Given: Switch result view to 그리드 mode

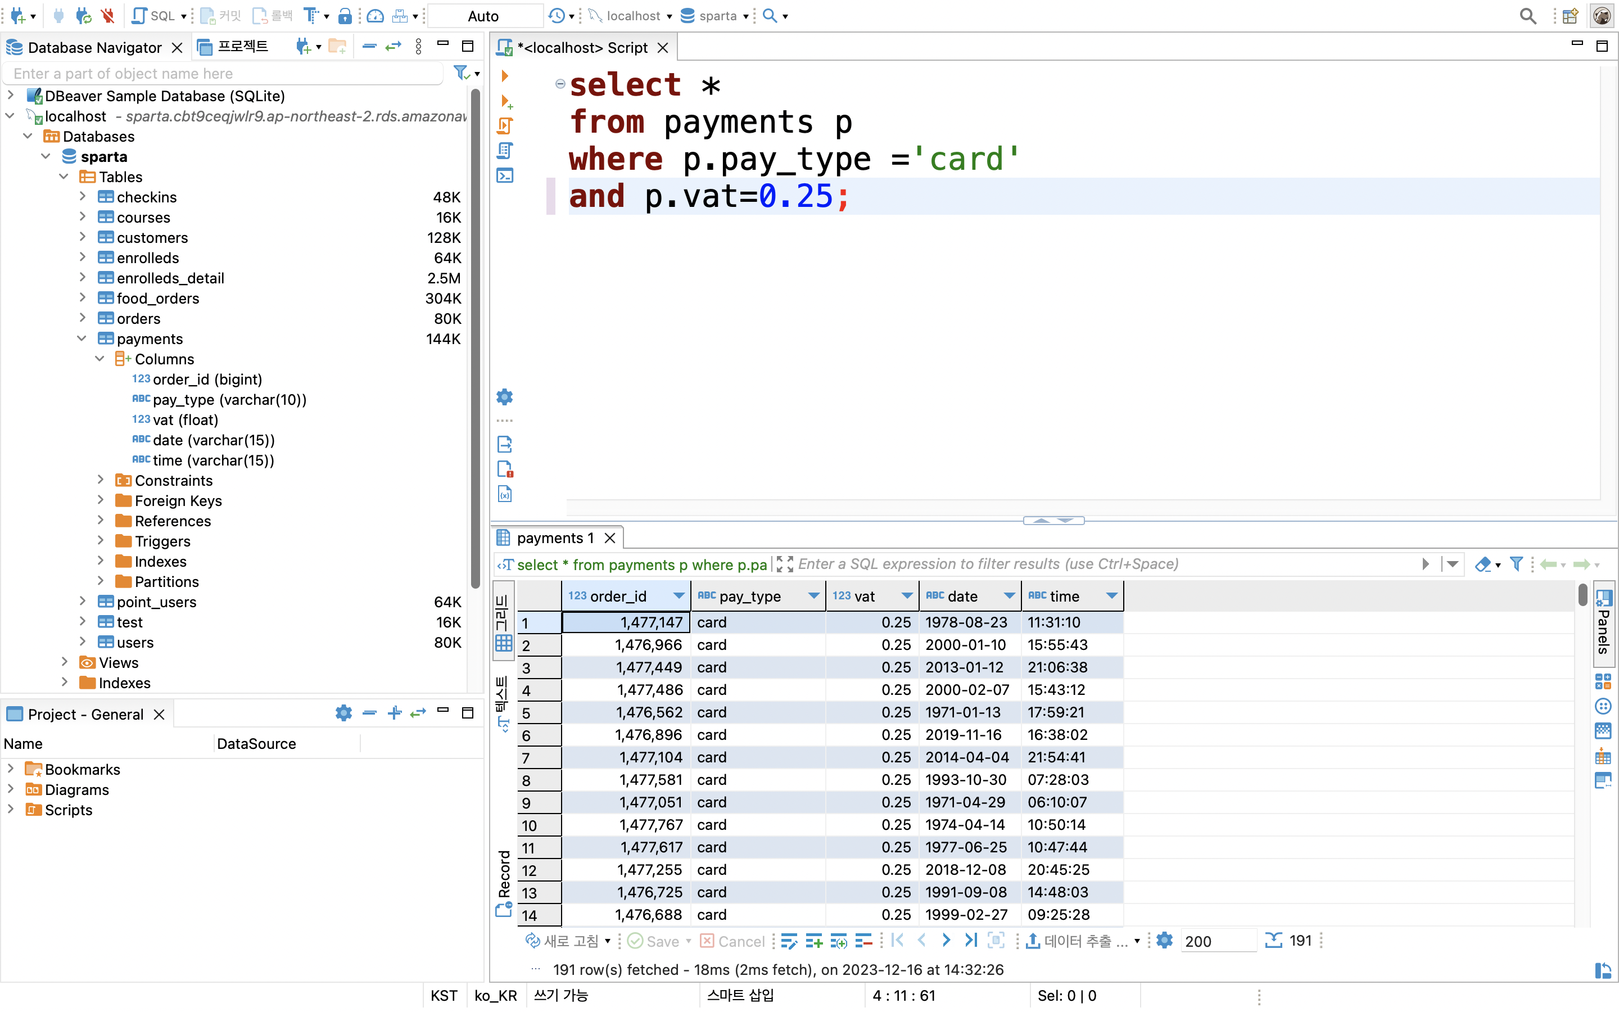Looking at the screenshot, I should point(503,622).
